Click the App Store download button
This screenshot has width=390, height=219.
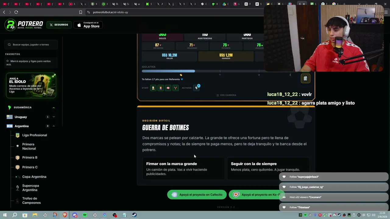88,25
